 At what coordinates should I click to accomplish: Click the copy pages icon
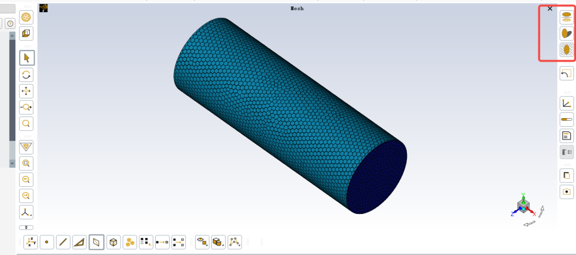tap(567, 175)
